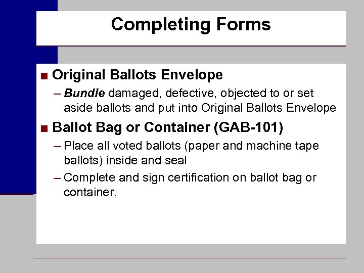The height and width of the screenshot is (273, 364).
Task: Select the "Ballot Bag or Container" heading text
Action: tap(131, 127)
